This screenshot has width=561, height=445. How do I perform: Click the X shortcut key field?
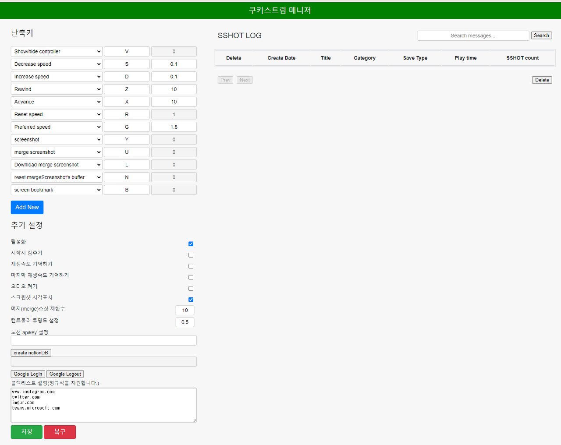click(127, 102)
